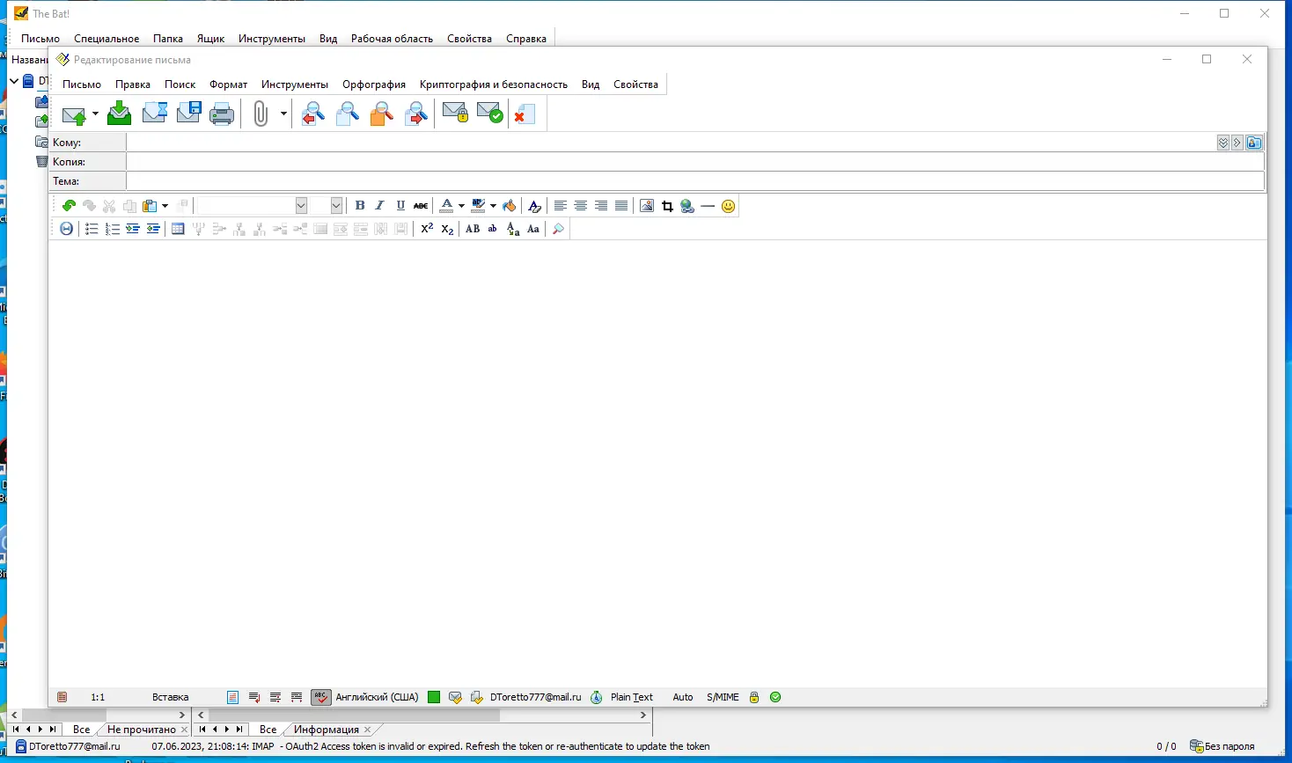
Task: Align text left
Action: [x=560, y=206]
